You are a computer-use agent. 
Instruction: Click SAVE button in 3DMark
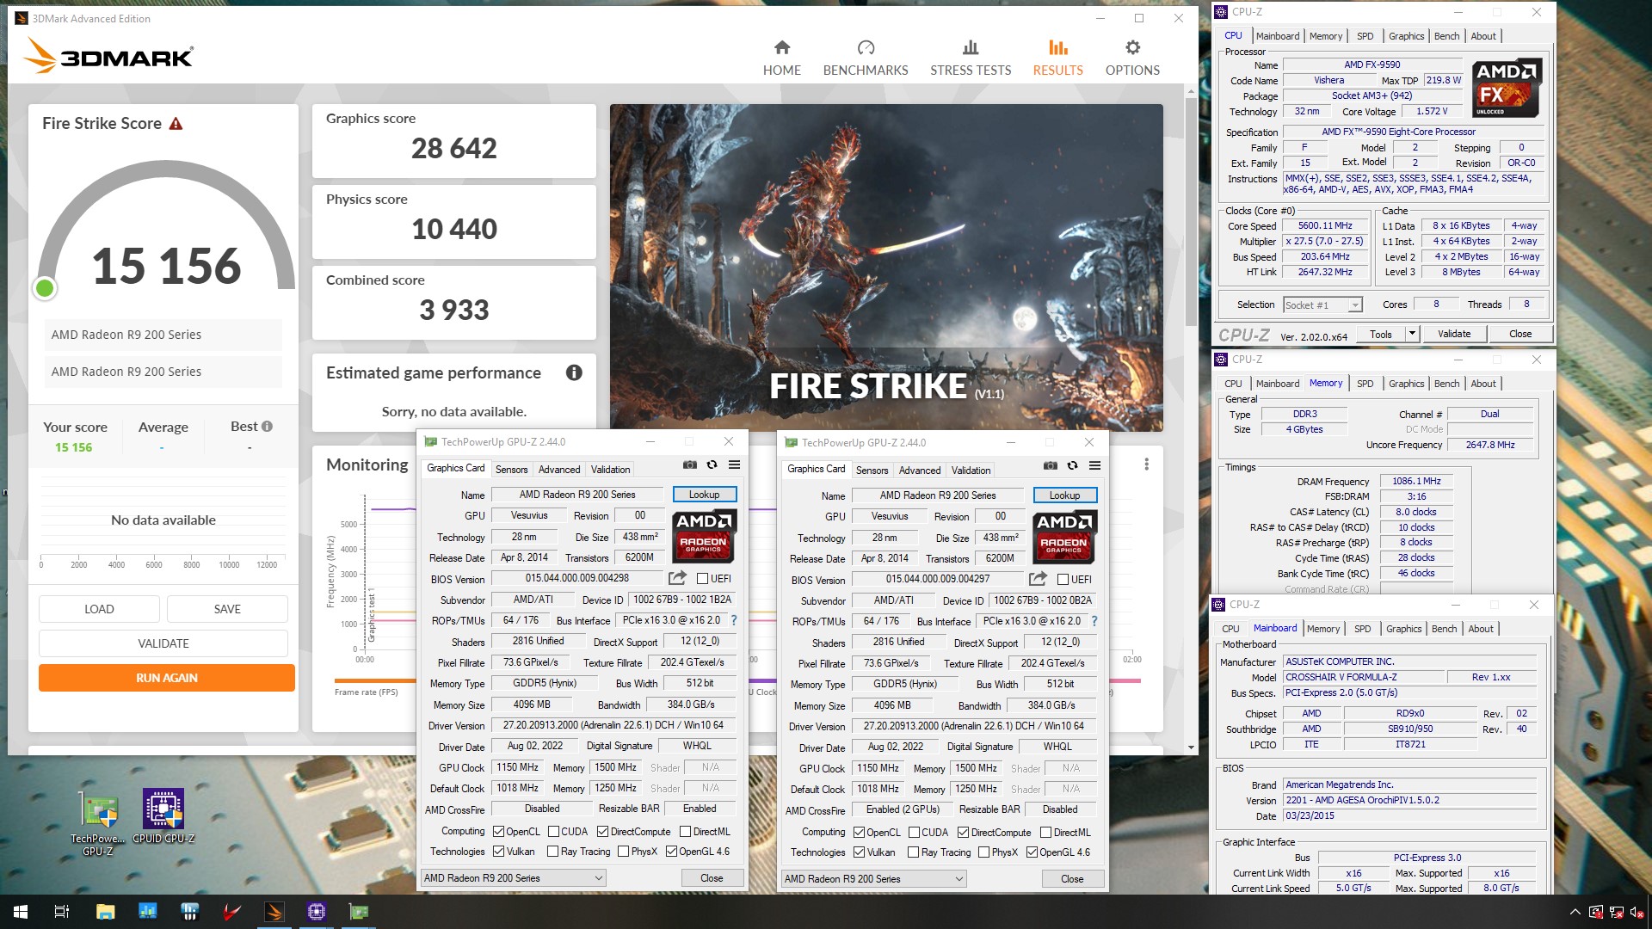[227, 609]
